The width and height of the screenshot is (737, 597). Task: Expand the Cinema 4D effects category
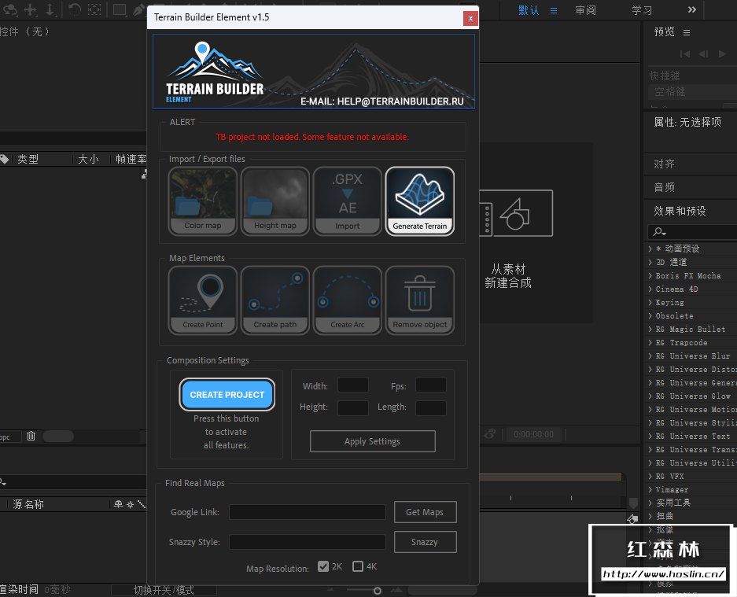(x=650, y=289)
